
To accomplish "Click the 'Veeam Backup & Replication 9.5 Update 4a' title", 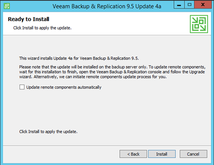I will (x=107, y=6).
